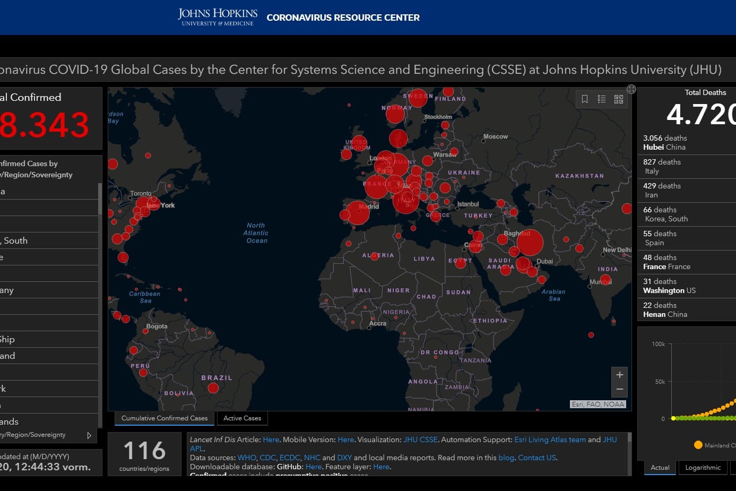Screen dimensions: 736x491
Task: Click Mainland China legend marker in chart
Action: 698,445
